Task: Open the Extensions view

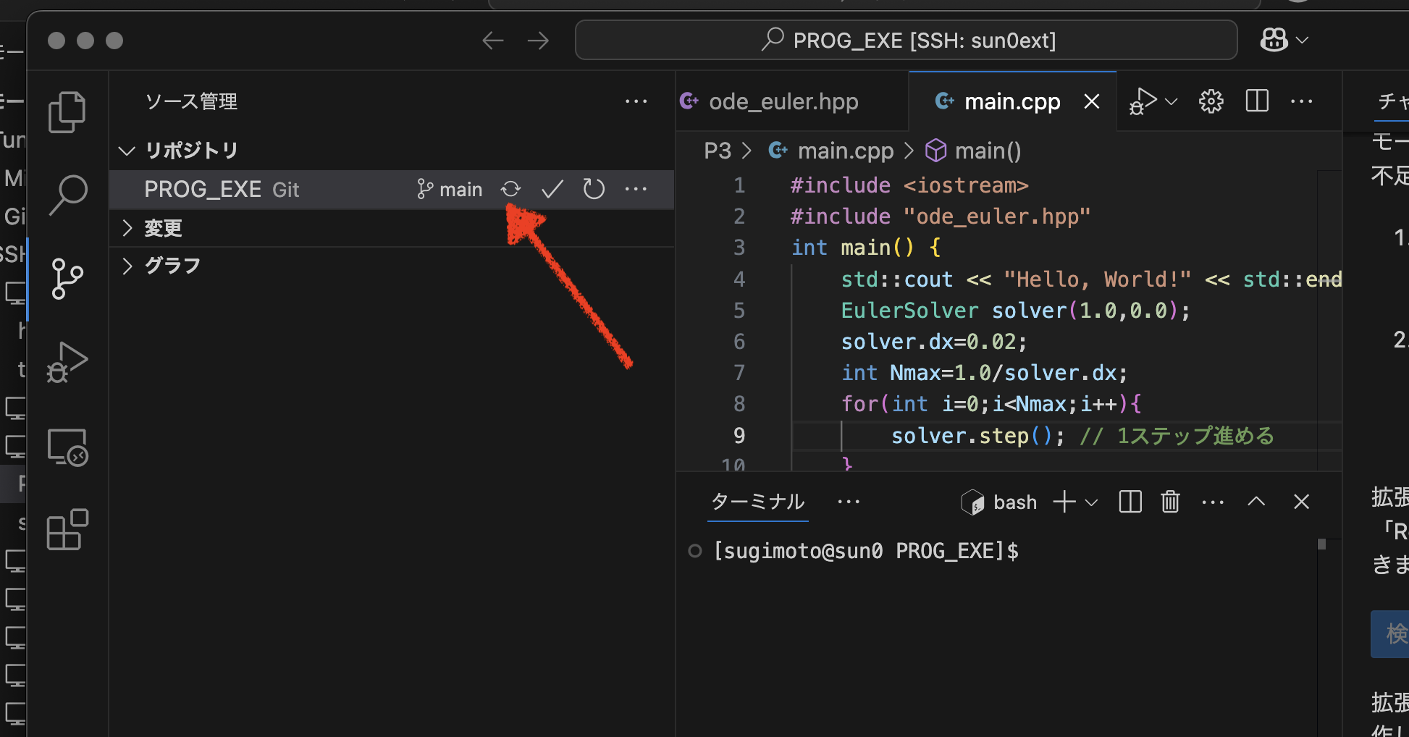Action: (67, 529)
